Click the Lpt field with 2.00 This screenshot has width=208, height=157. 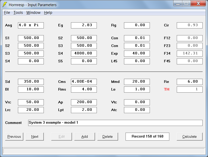tap(84, 110)
